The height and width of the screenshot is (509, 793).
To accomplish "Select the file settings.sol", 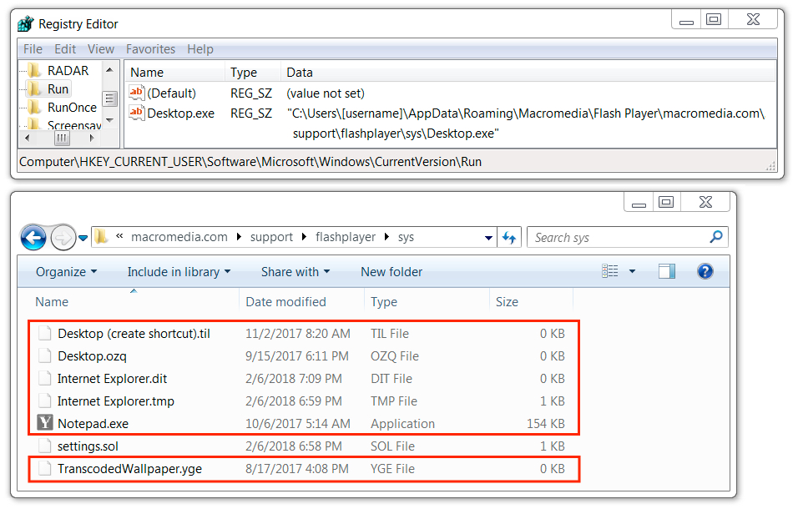I will point(88,446).
